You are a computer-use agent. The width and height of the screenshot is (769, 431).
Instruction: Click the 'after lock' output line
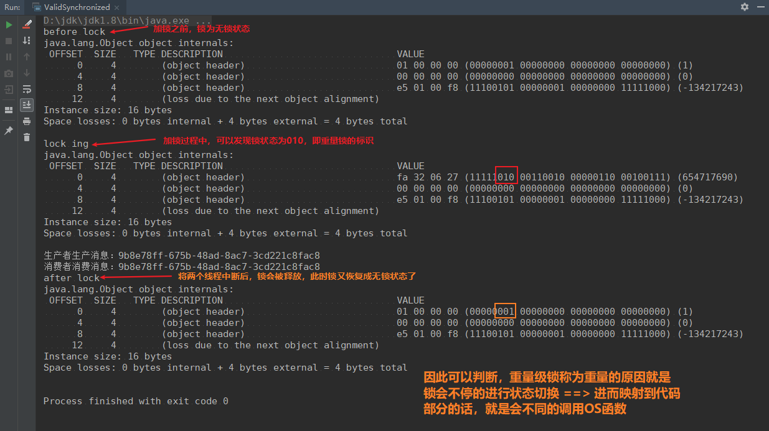tap(72, 278)
